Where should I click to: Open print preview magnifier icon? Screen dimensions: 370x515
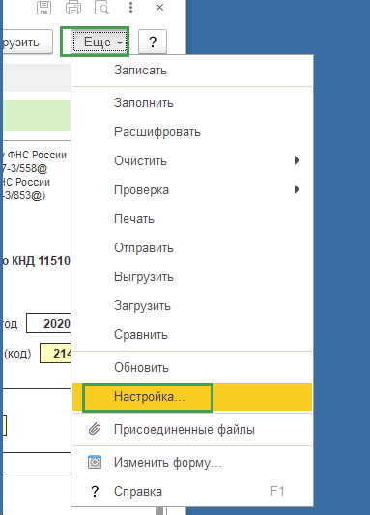101,8
